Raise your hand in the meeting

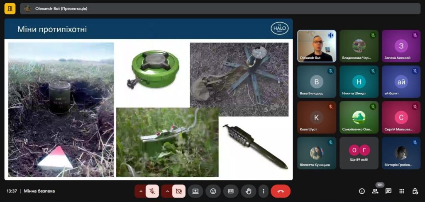click(249, 191)
